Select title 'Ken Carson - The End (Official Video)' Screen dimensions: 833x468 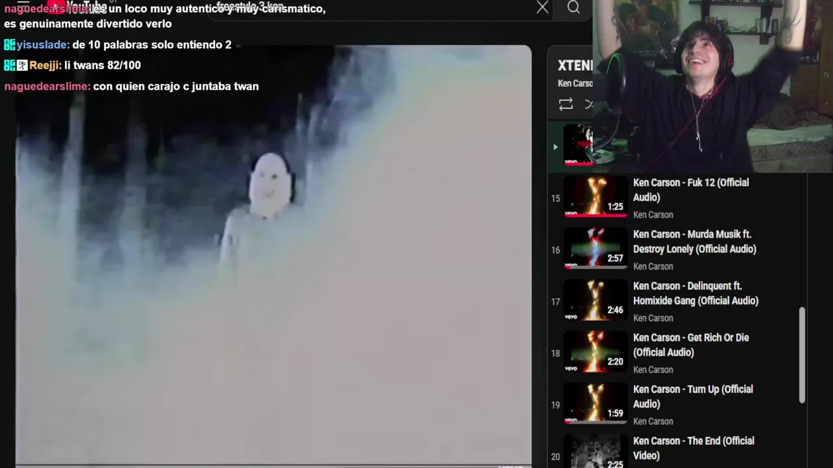694,448
